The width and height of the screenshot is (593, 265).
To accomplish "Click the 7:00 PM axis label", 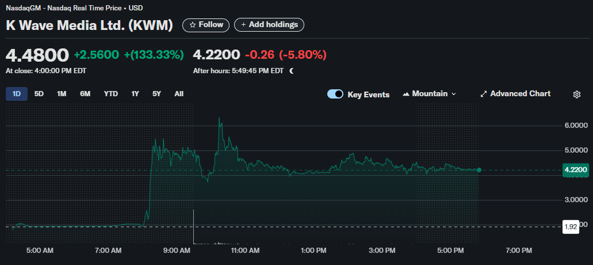I will pos(519,251).
